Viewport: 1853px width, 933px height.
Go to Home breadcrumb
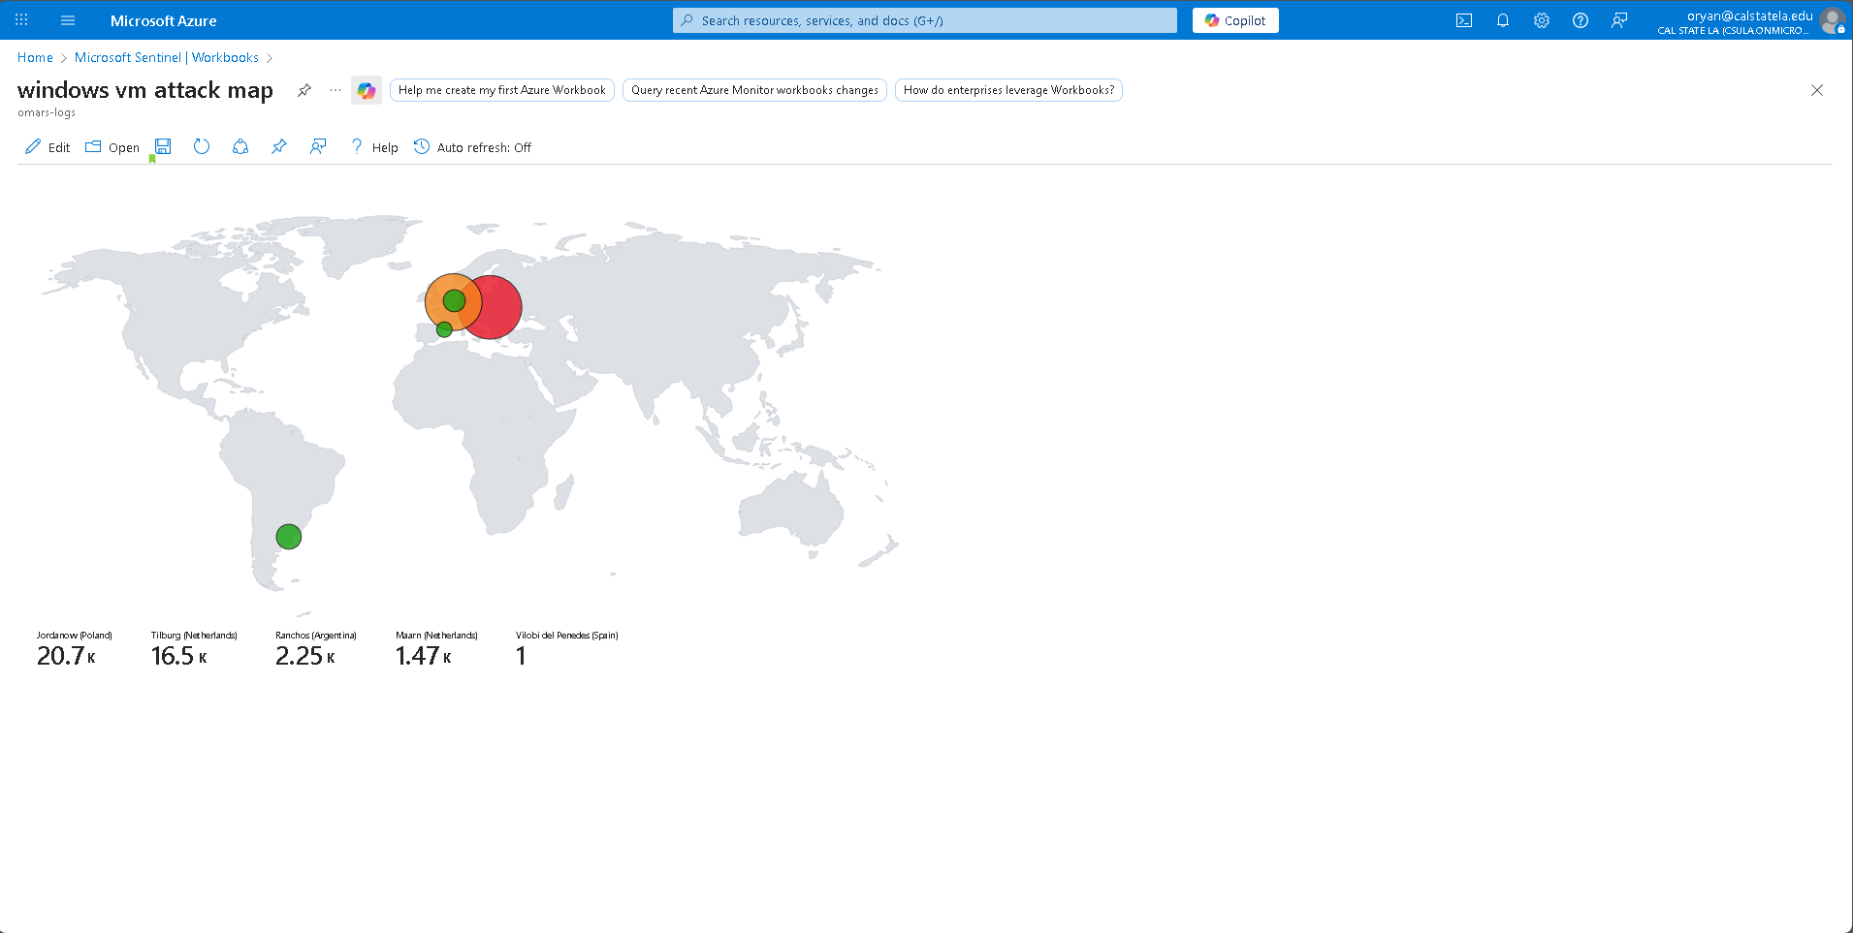point(35,58)
